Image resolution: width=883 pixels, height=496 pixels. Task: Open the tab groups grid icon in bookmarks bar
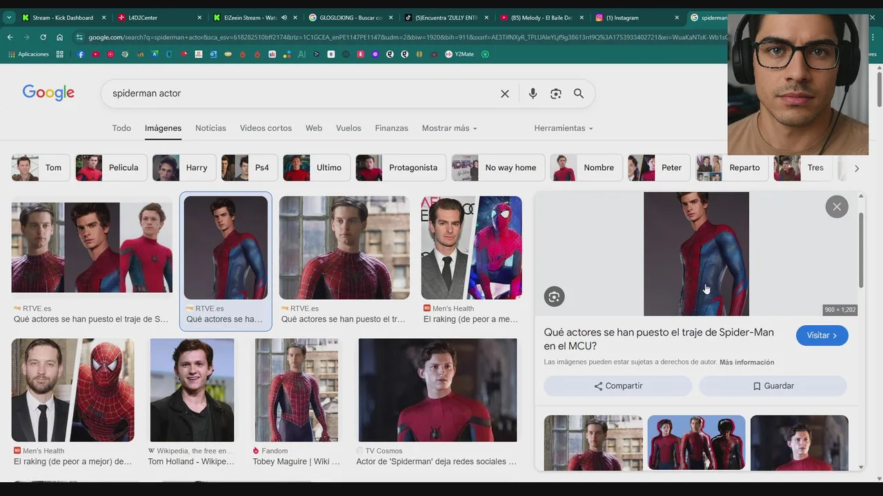(60, 54)
